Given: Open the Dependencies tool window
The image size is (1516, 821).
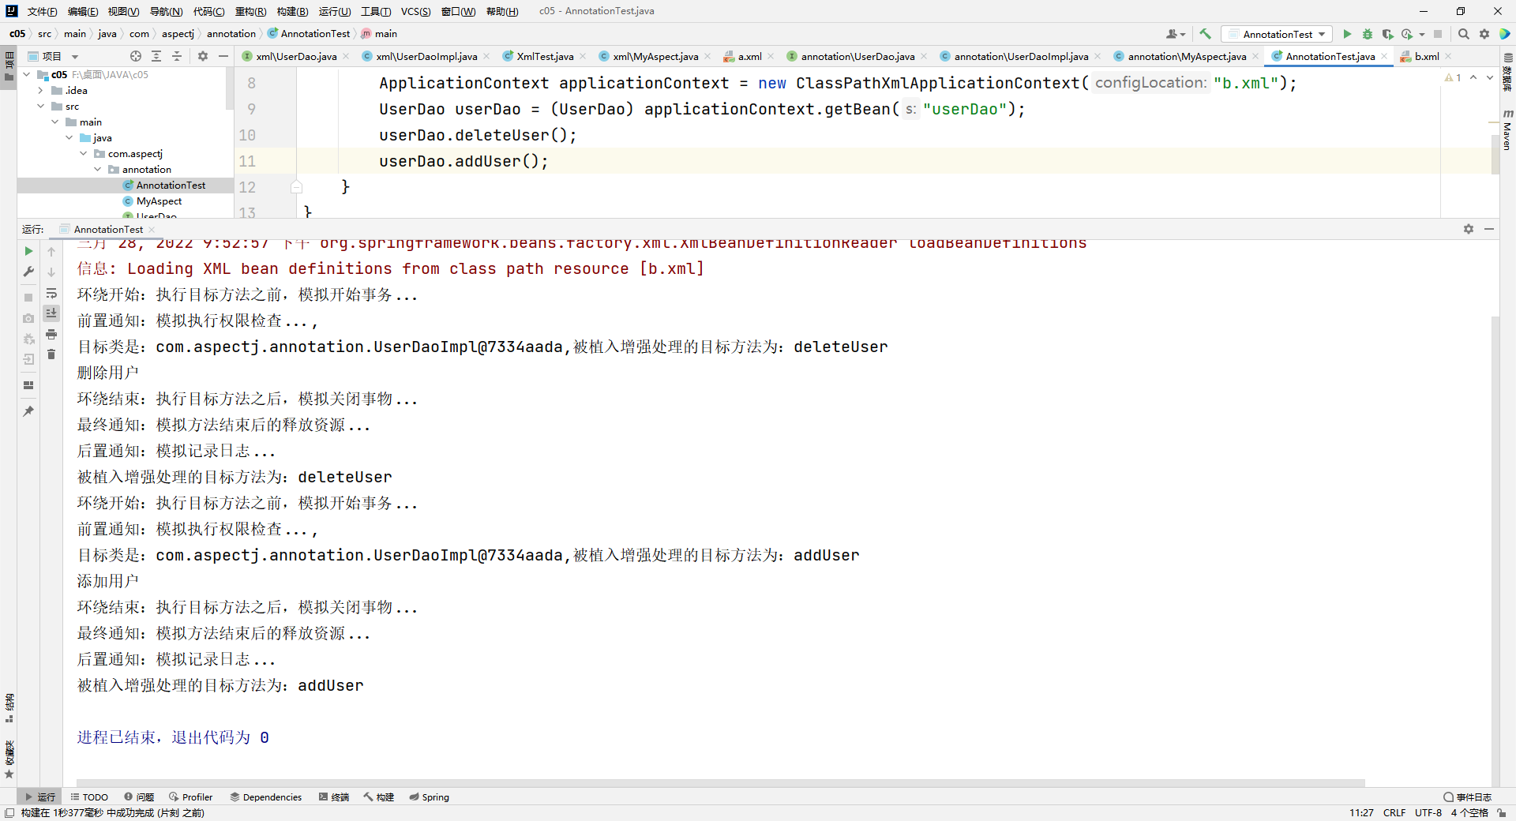Looking at the screenshot, I should click(x=265, y=797).
